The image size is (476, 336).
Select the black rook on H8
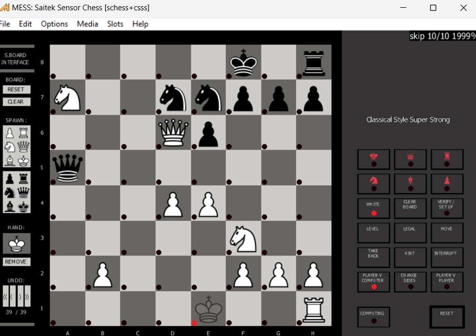coord(314,62)
